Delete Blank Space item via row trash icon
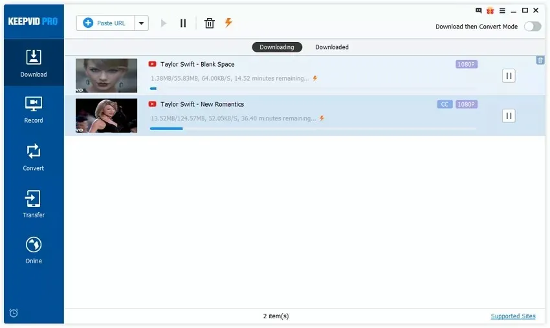 (x=540, y=60)
